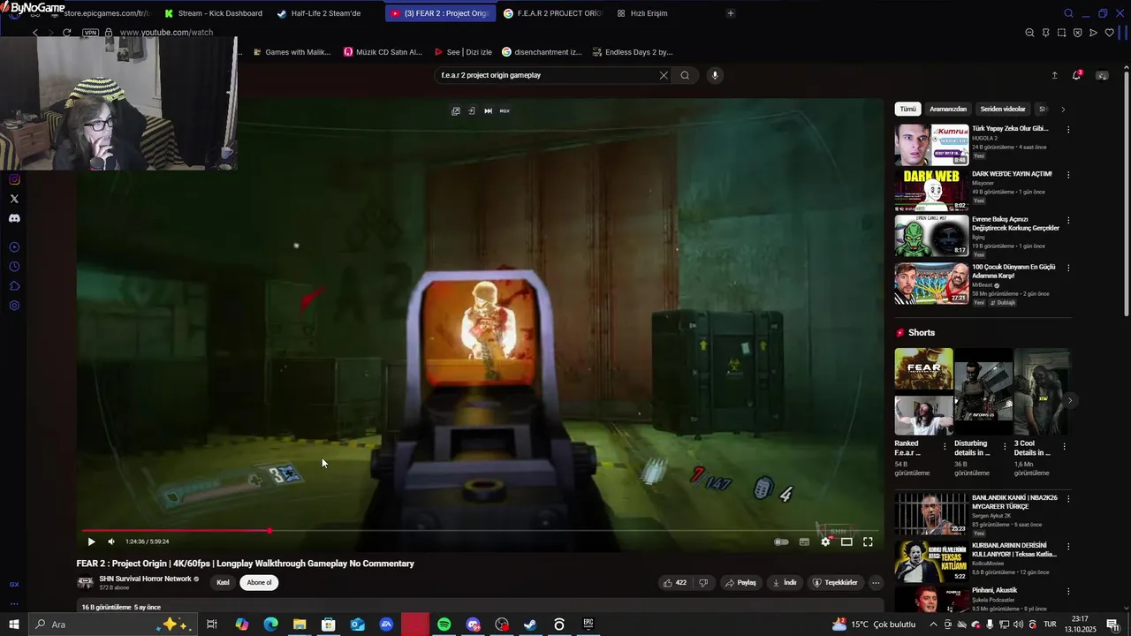The image size is (1131, 636).
Task: Open history clock in sidebar
Action: tap(14, 267)
